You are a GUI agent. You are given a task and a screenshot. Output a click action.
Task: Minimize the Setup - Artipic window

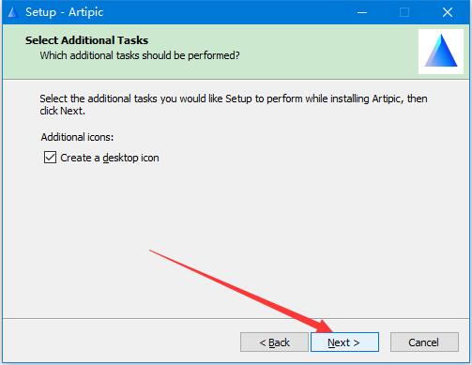click(362, 12)
